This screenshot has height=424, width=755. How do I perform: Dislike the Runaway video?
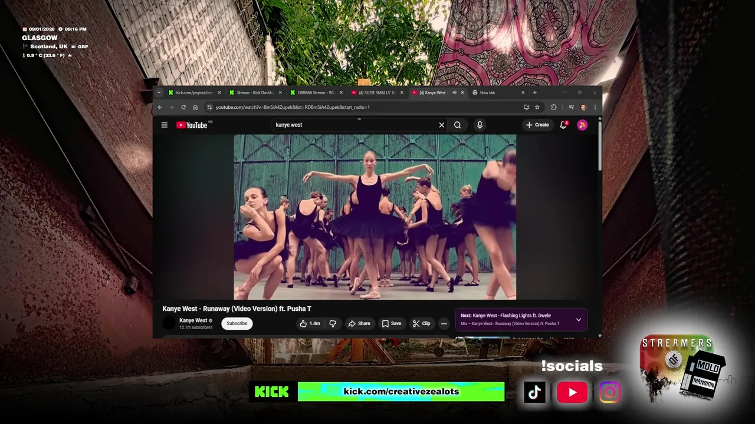[333, 323]
